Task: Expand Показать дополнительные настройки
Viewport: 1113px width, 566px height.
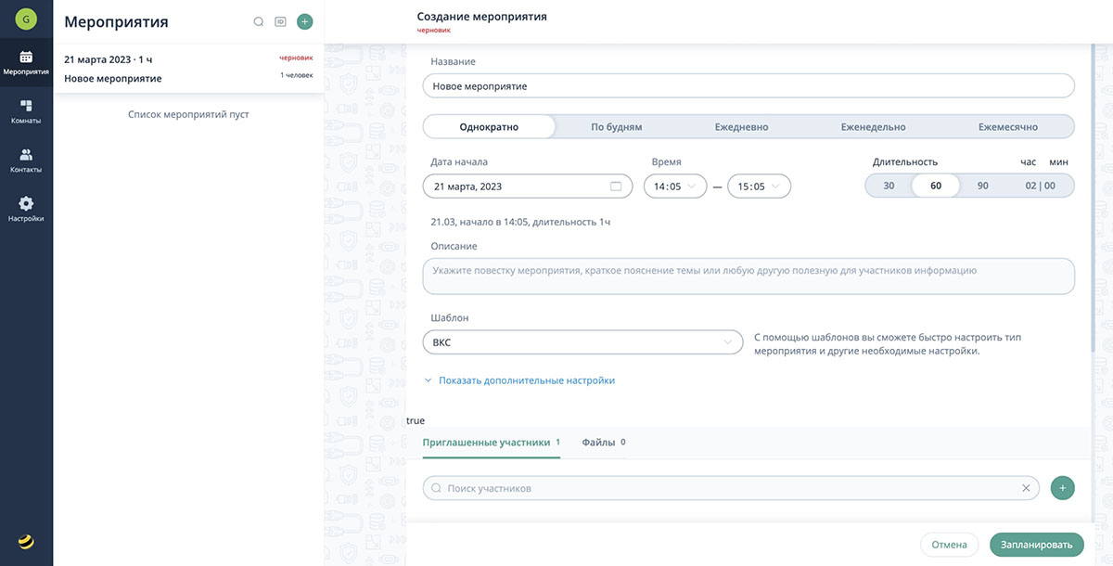Action: 518,380
